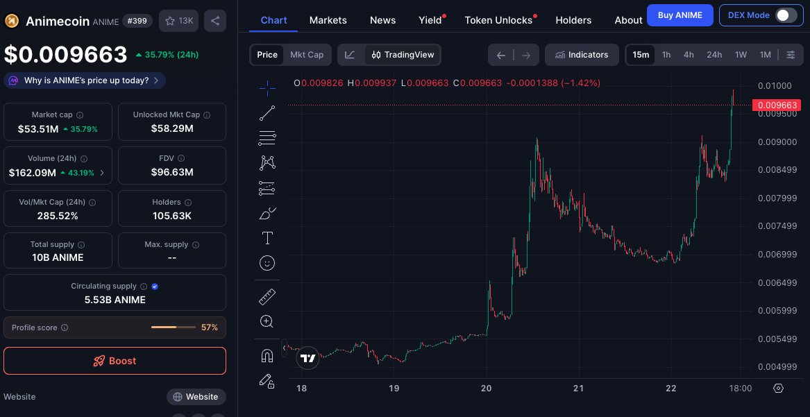This screenshot has width=810, height=417.
Task: Open the Yield tab
Action: point(430,20)
